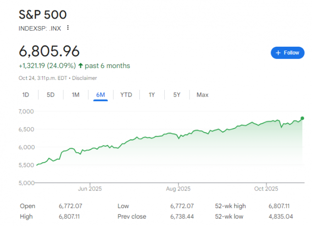312x226 pixels.
Task: Click the Prev close value
Action: click(x=183, y=216)
